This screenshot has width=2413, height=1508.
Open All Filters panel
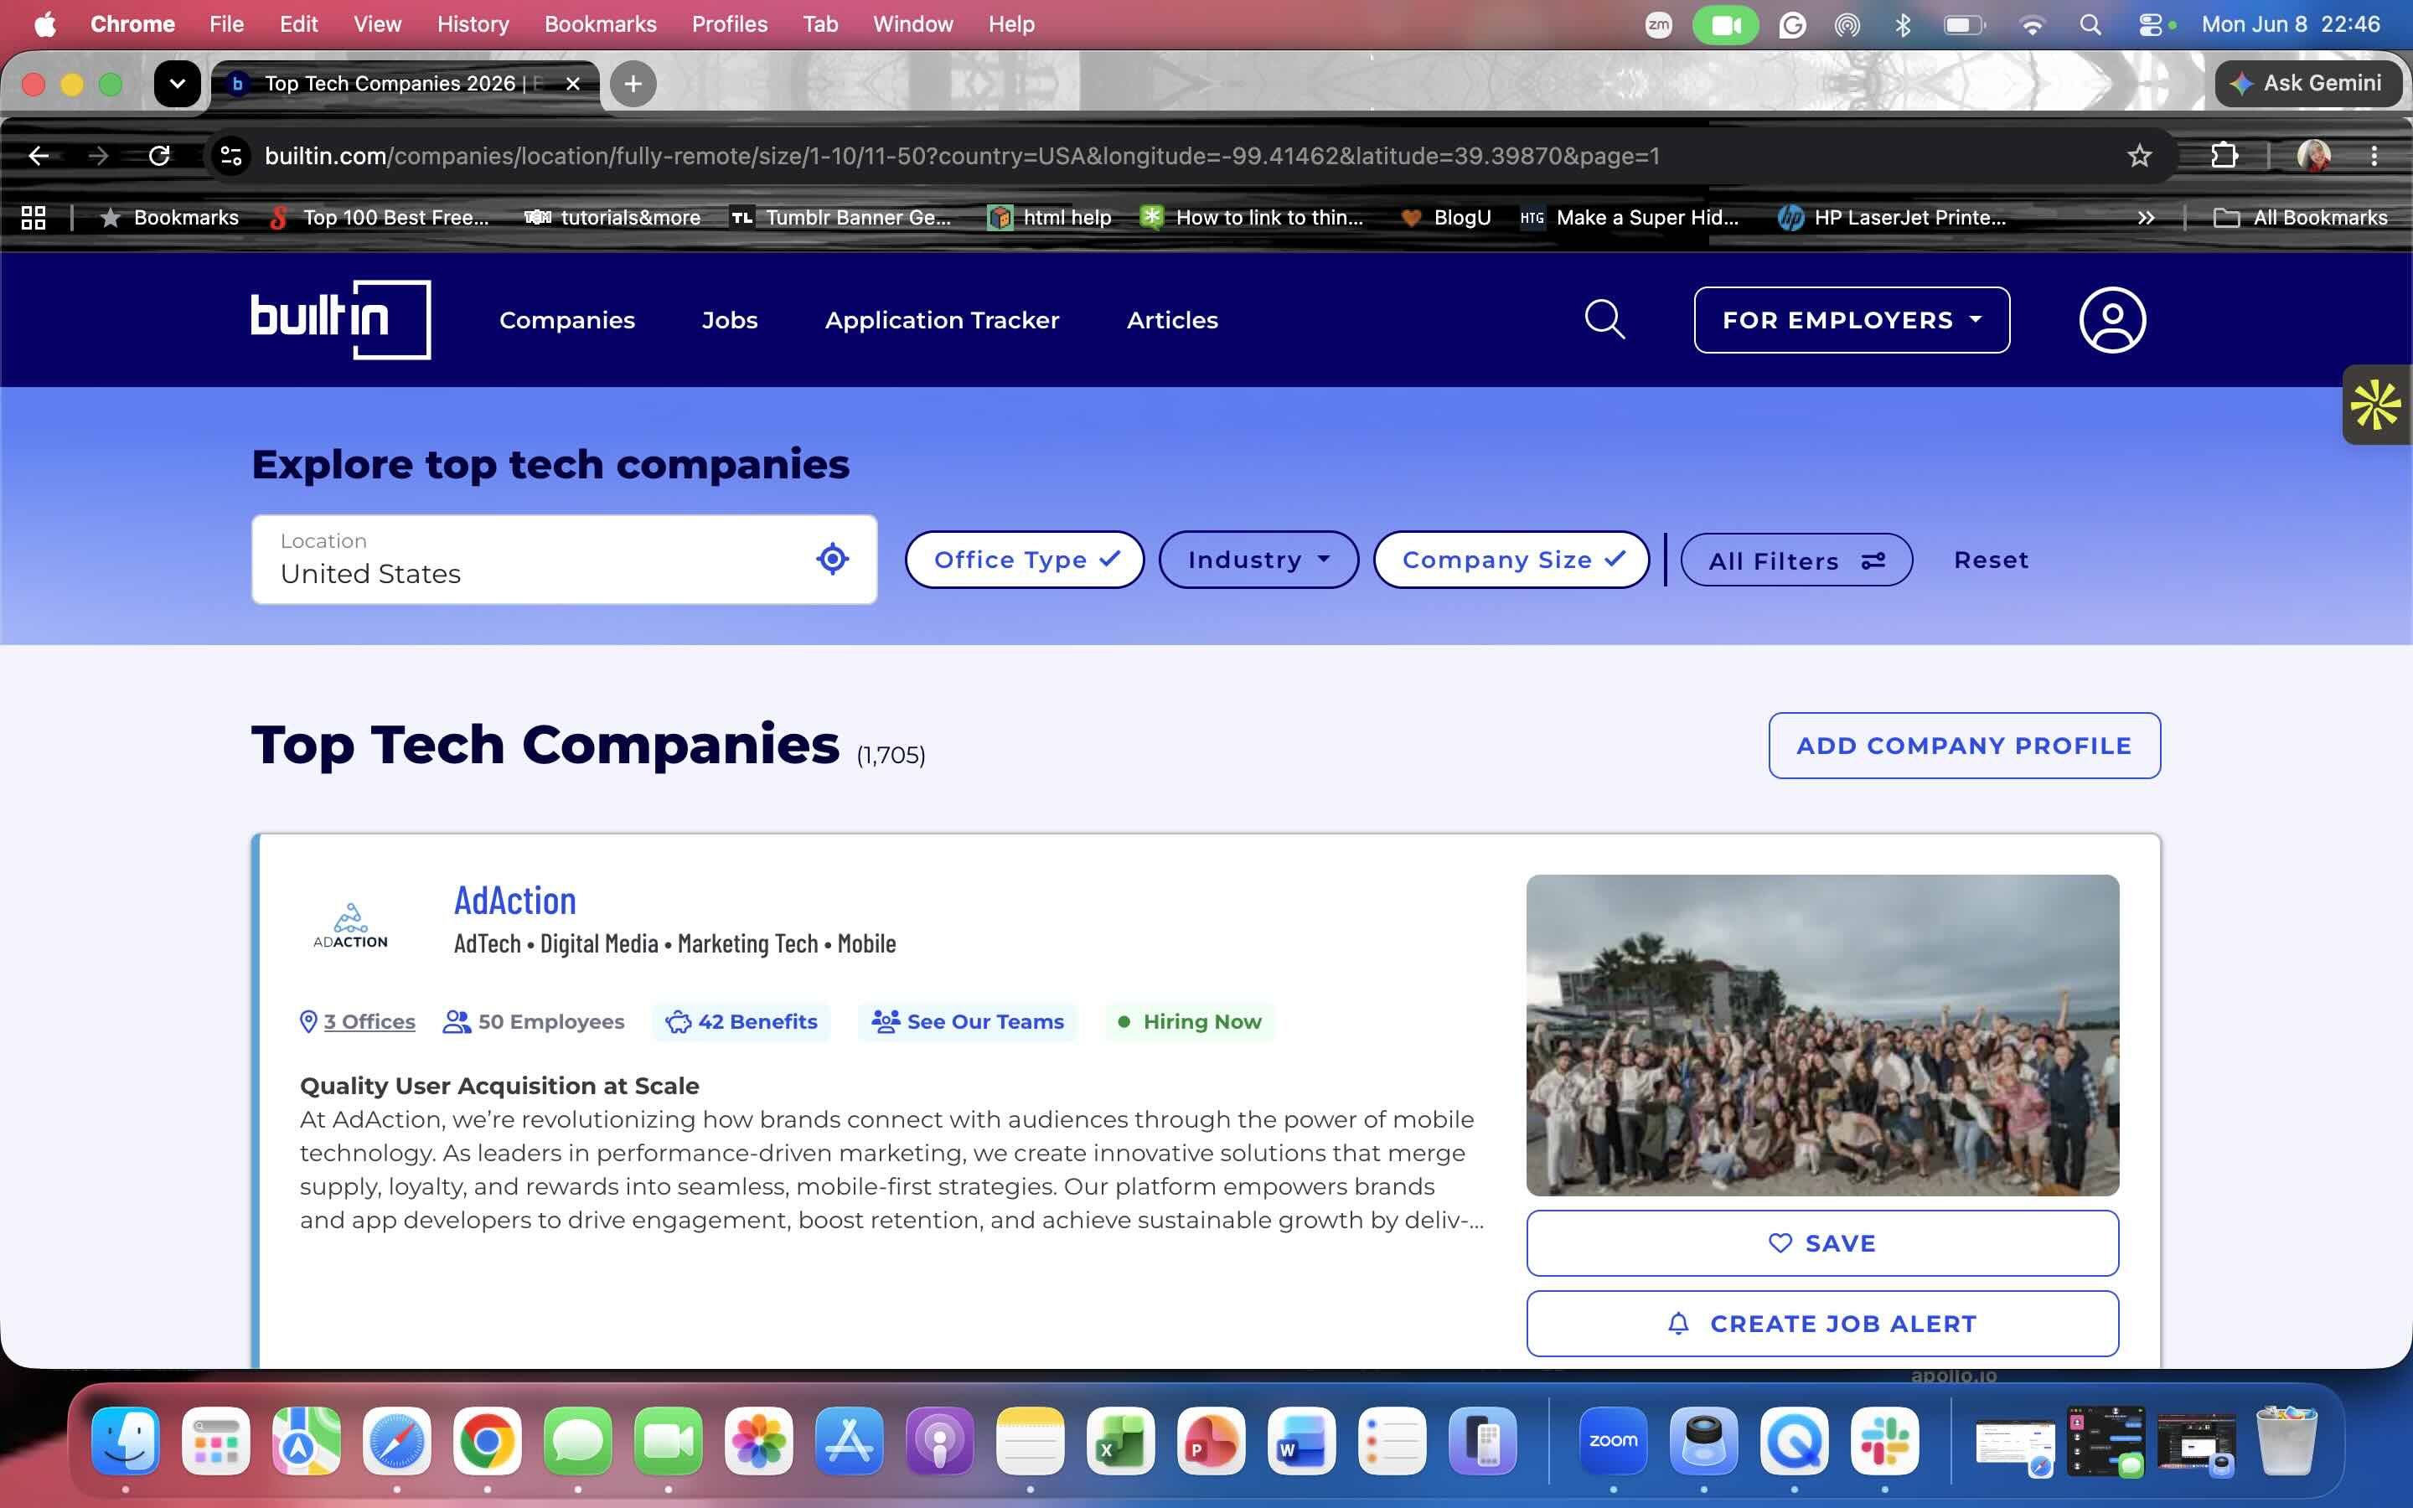[1796, 560]
